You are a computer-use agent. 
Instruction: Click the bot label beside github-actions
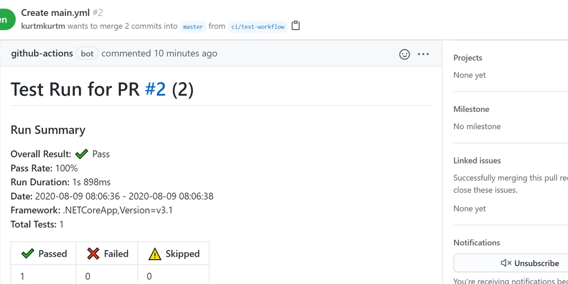click(87, 53)
